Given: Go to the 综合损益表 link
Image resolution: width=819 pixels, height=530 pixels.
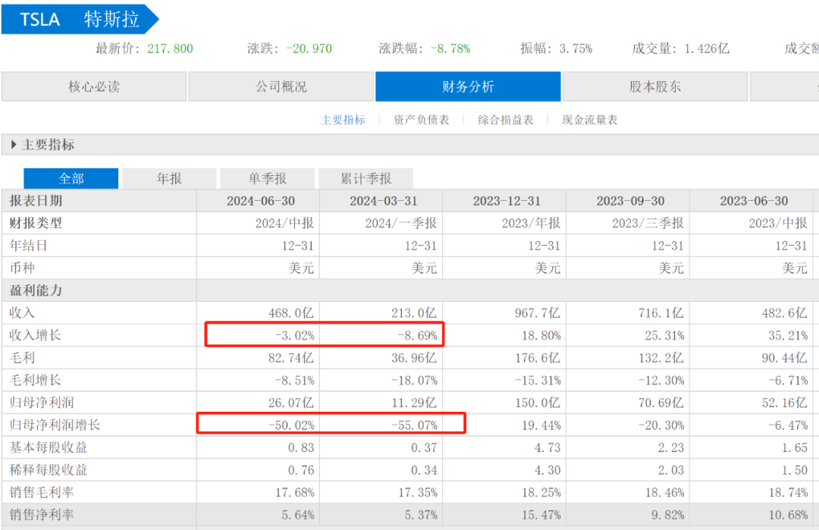Looking at the screenshot, I should point(505,120).
